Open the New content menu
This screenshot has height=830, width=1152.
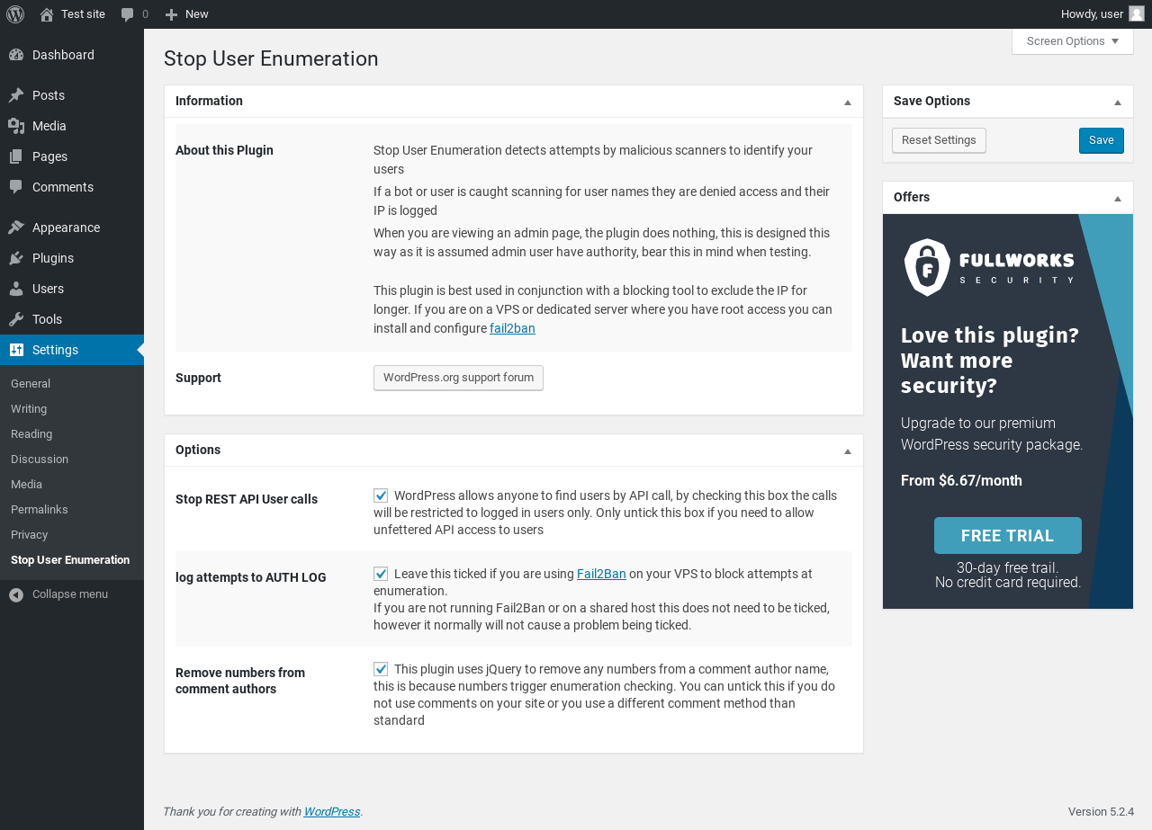click(186, 14)
